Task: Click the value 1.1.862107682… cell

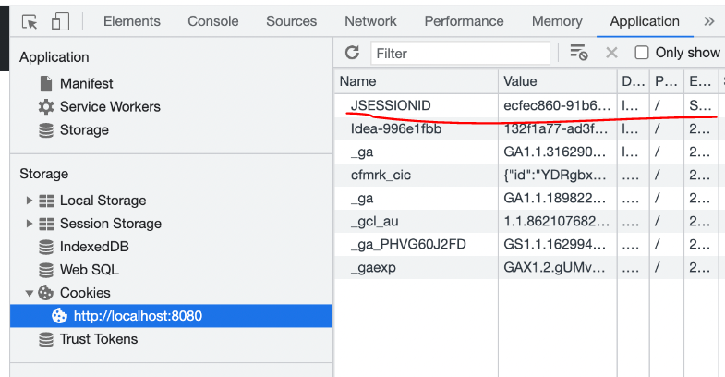Action: point(557,221)
